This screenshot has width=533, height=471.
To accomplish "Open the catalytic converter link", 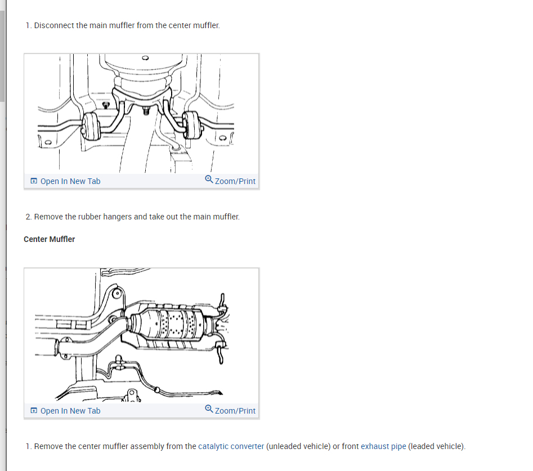I will (x=231, y=446).
